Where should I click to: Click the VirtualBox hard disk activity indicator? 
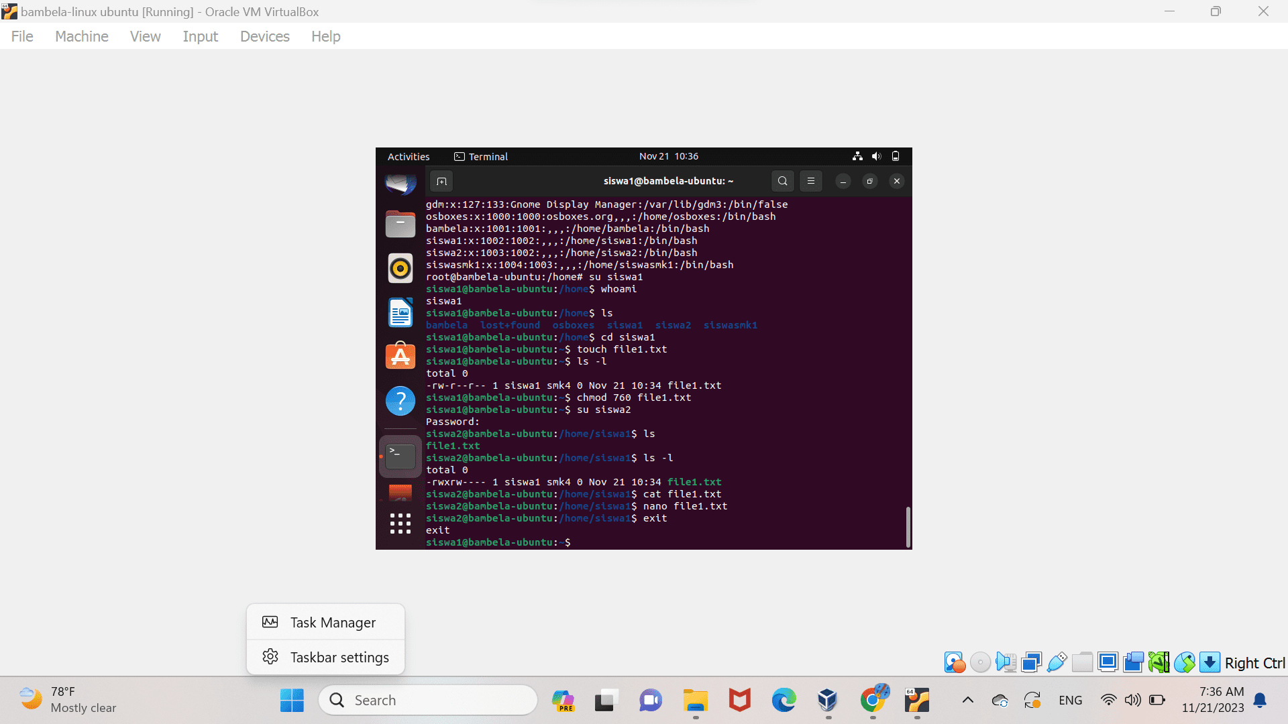coord(955,662)
